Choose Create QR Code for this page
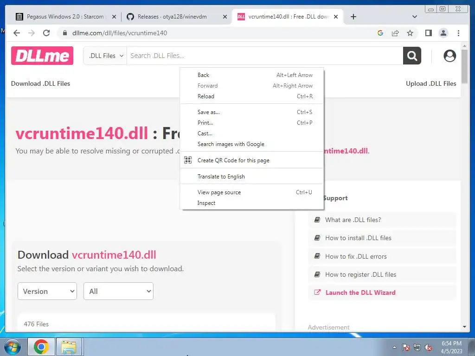The image size is (475, 356). 252,160
